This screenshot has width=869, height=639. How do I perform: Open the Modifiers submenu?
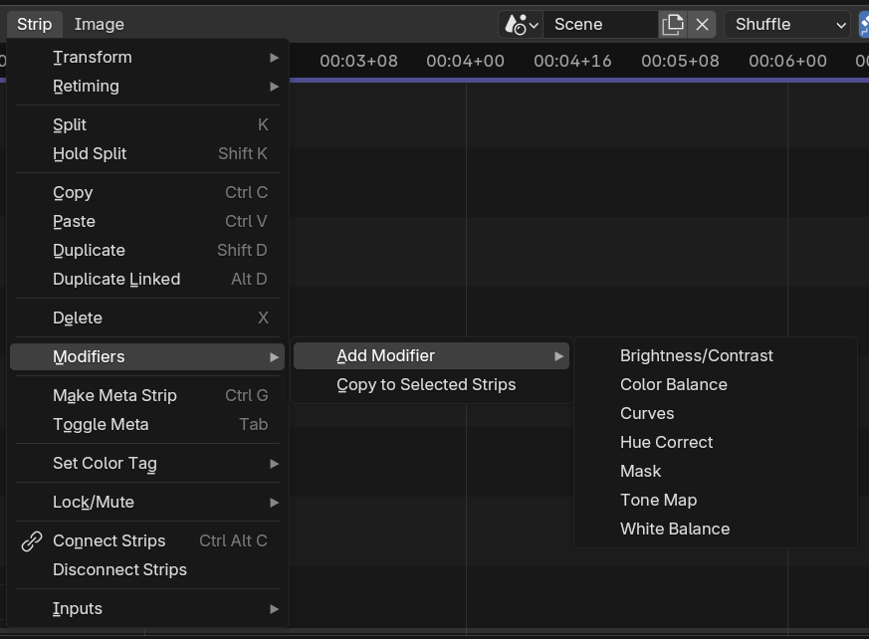147,356
